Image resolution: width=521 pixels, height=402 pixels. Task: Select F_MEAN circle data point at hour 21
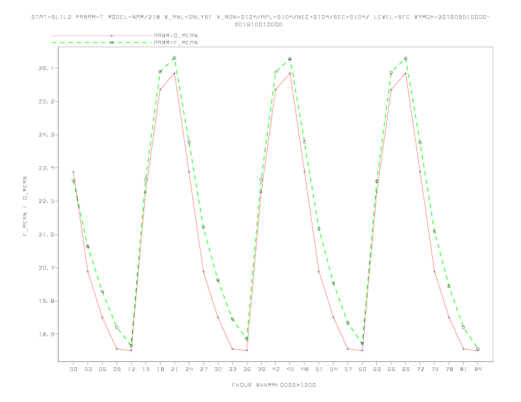click(174, 58)
